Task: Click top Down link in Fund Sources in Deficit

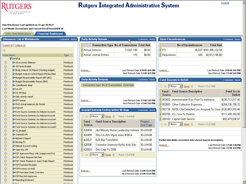Action: (x=187, y=86)
